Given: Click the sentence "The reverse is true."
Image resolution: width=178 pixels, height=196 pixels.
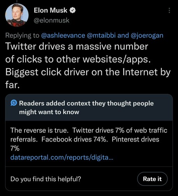Looking at the screenshot, I should [x=39, y=130].
